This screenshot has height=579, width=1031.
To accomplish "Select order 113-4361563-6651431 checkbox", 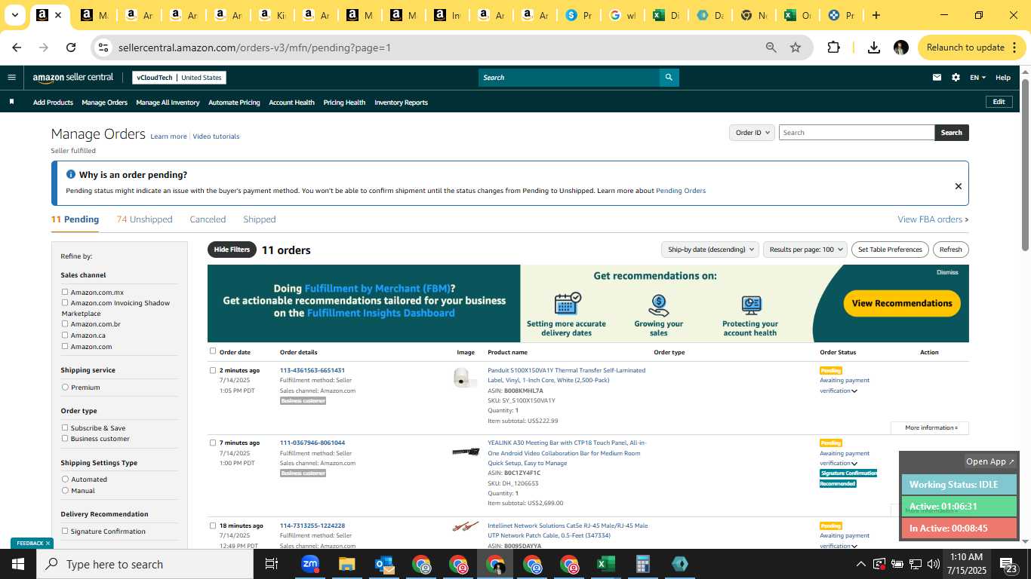I will coord(213,370).
